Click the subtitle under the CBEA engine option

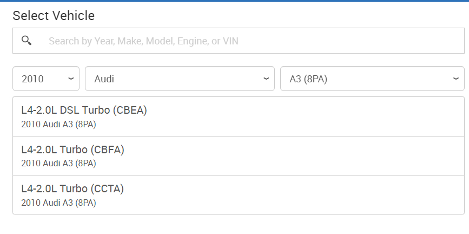58,124
